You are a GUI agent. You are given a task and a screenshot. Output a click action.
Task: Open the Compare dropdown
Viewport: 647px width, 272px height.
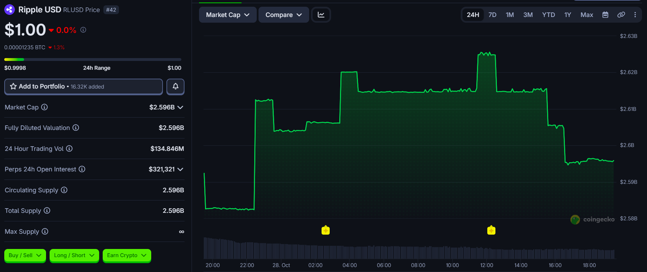click(x=284, y=15)
